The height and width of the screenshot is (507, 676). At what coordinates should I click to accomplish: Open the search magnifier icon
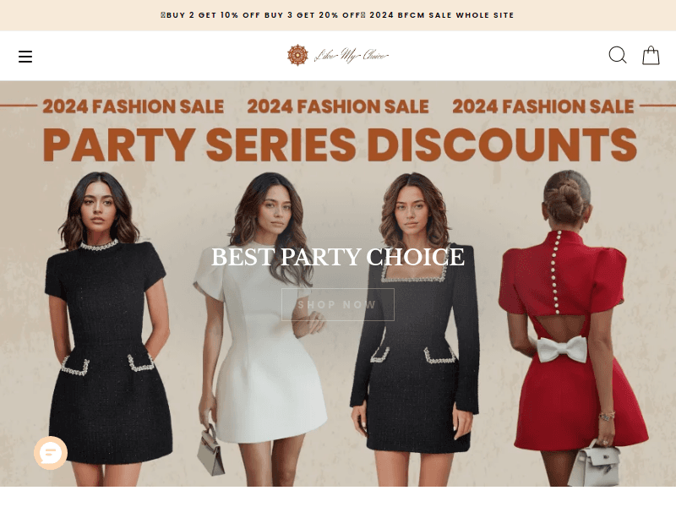pyautogui.click(x=618, y=55)
